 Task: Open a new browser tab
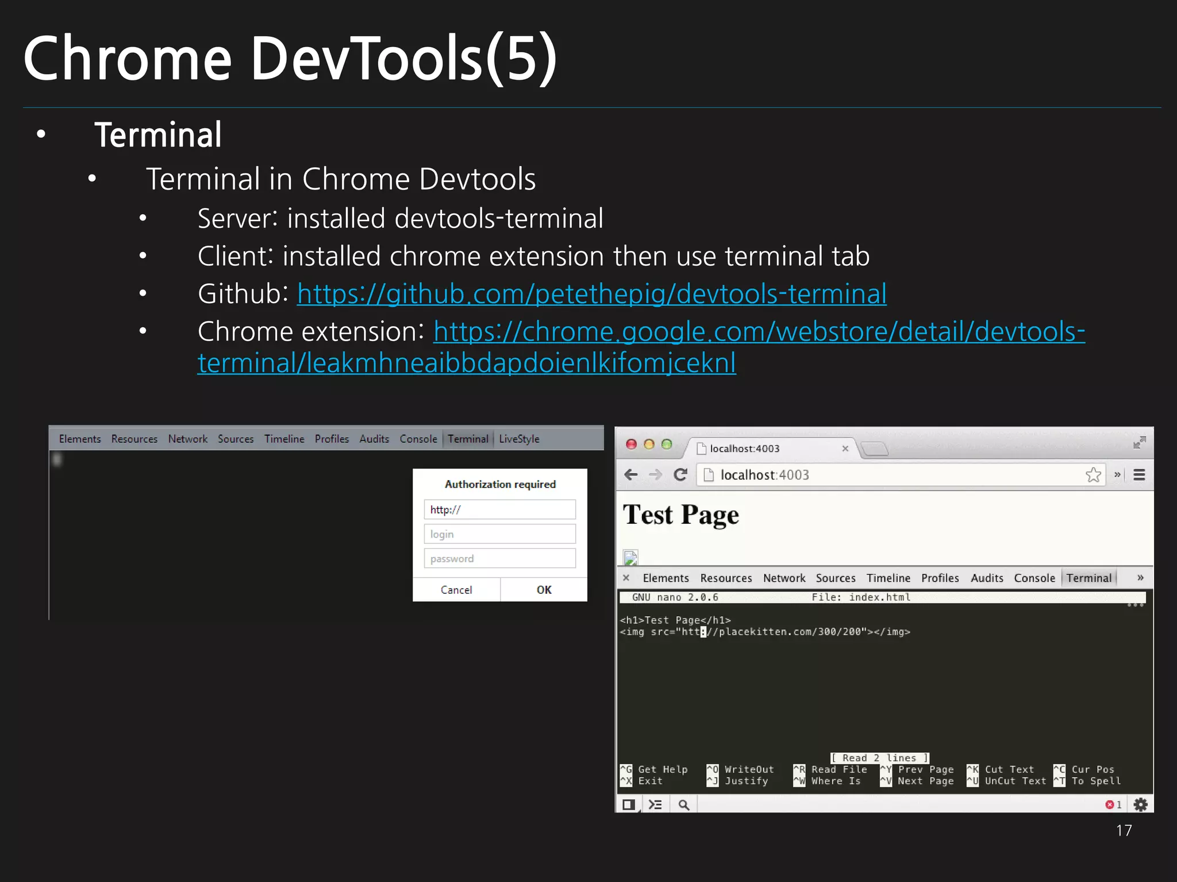click(x=875, y=449)
